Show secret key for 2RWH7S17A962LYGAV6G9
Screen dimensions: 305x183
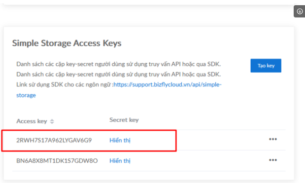(120, 140)
